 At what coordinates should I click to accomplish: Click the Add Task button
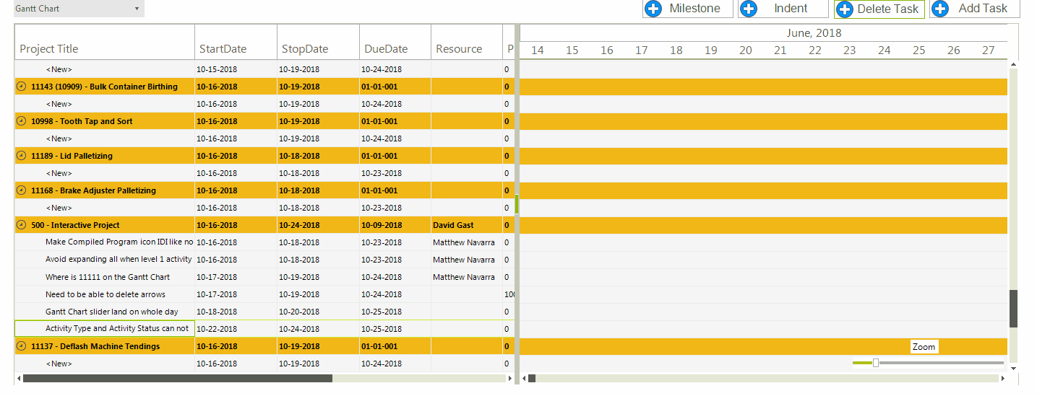tap(974, 9)
